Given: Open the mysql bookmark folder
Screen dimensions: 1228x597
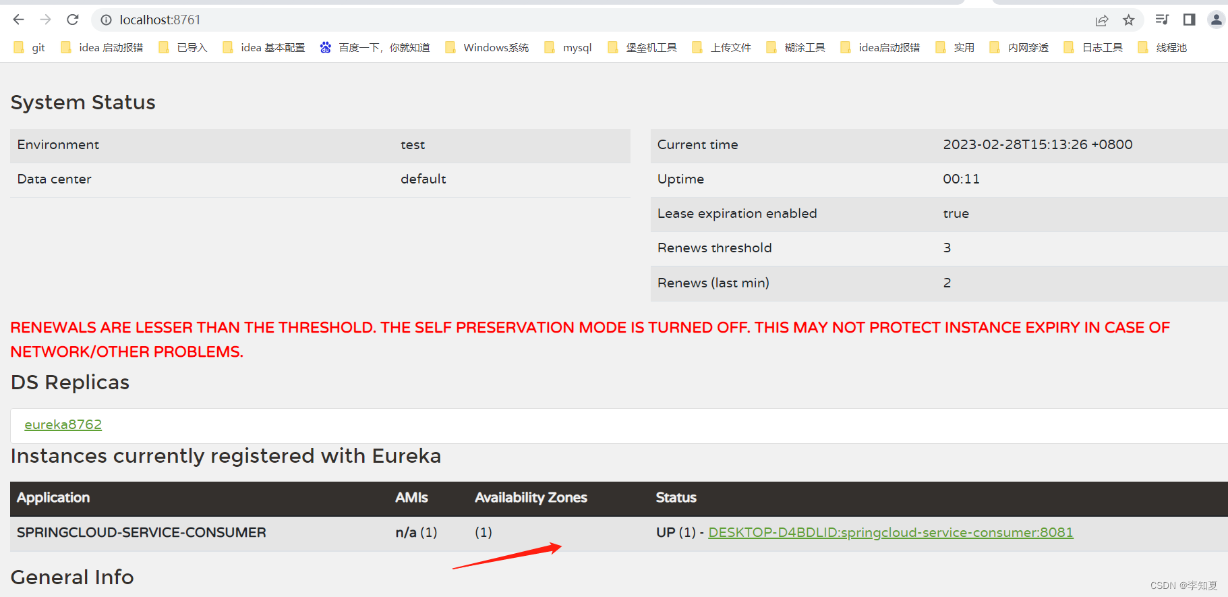Looking at the screenshot, I should click(568, 47).
